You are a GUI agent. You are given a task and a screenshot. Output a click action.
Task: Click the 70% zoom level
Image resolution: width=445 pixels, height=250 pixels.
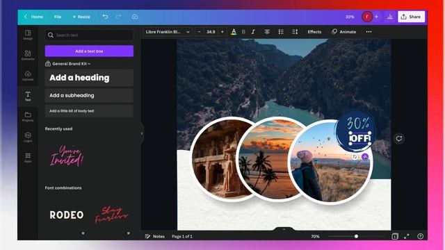pyautogui.click(x=315, y=236)
